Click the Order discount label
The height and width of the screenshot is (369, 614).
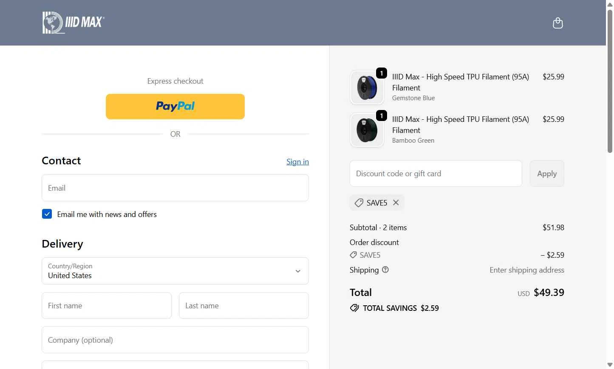coord(374,242)
